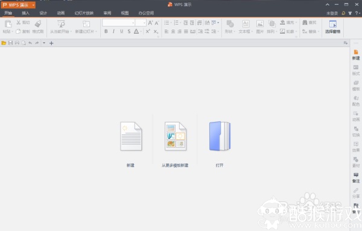
Task: Click 新建 in the right sidebar
Action: click(356, 55)
